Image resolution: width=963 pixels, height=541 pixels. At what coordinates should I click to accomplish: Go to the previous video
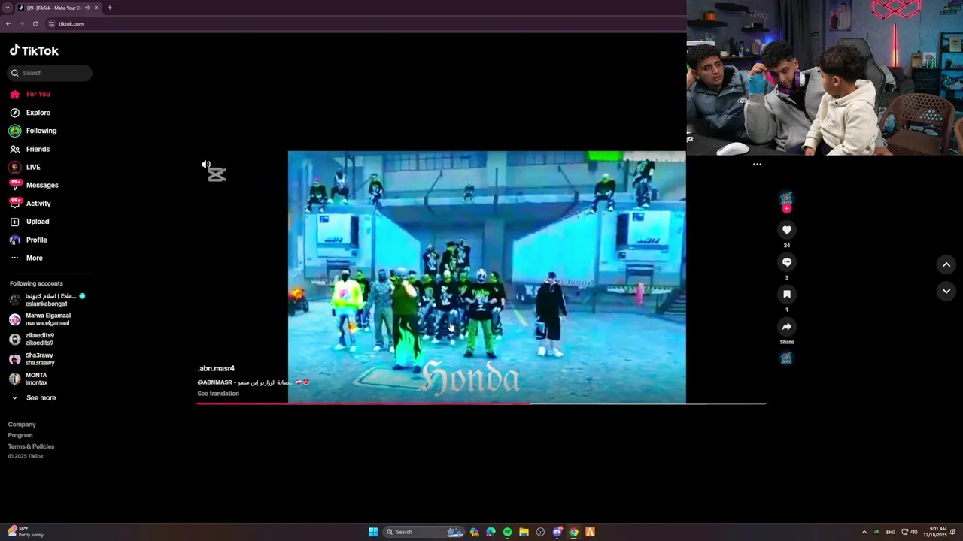pos(946,264)
